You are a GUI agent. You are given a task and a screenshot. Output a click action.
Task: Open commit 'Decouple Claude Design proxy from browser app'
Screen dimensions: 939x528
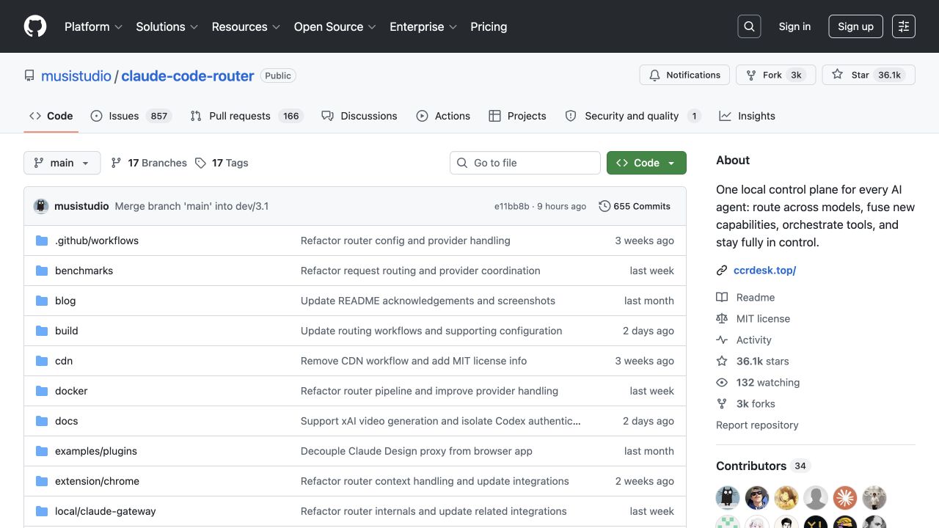pyautogui.click(x=417, y=451)
